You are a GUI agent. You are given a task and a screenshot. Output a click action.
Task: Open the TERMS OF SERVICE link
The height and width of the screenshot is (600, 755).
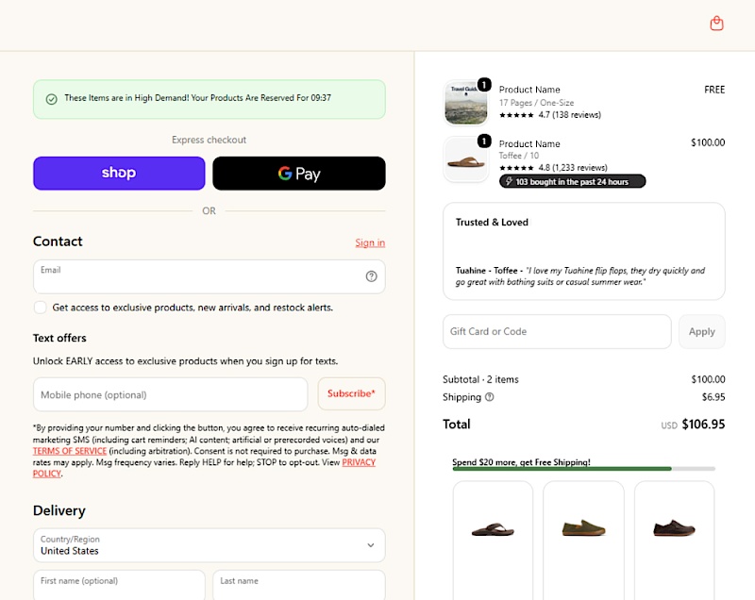coord(70,451)
